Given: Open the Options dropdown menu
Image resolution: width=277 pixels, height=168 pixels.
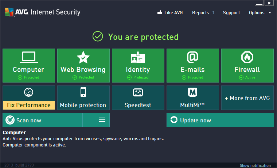Looking at the screenshot, I should coord(260,12).
